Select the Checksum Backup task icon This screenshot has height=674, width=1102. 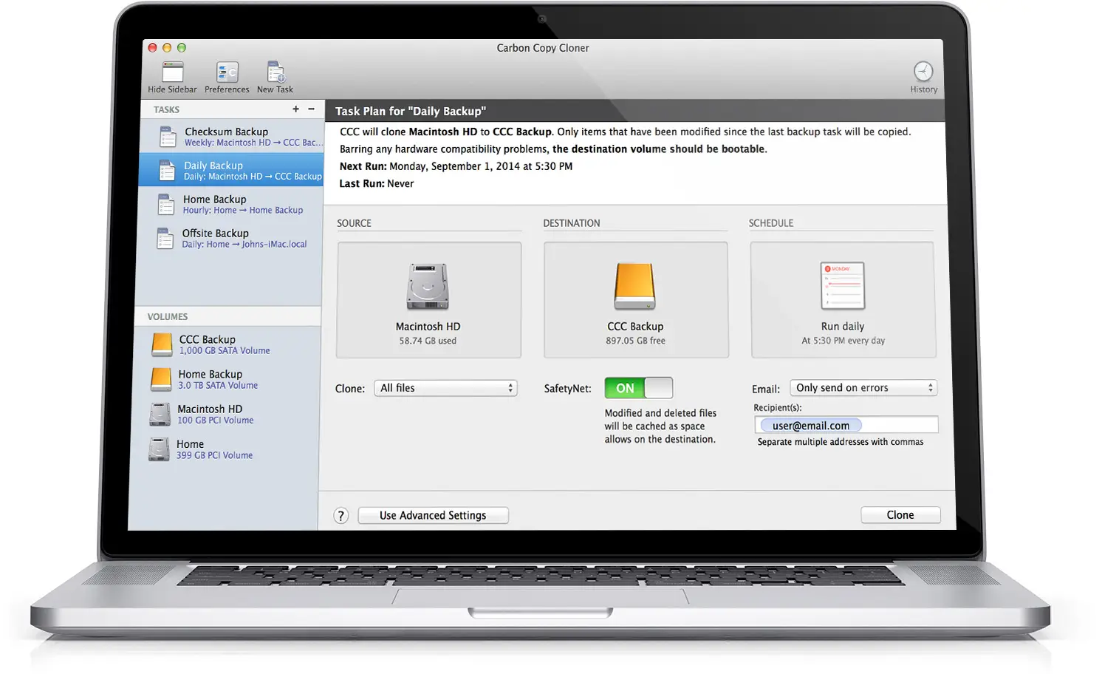click(168, 137)
